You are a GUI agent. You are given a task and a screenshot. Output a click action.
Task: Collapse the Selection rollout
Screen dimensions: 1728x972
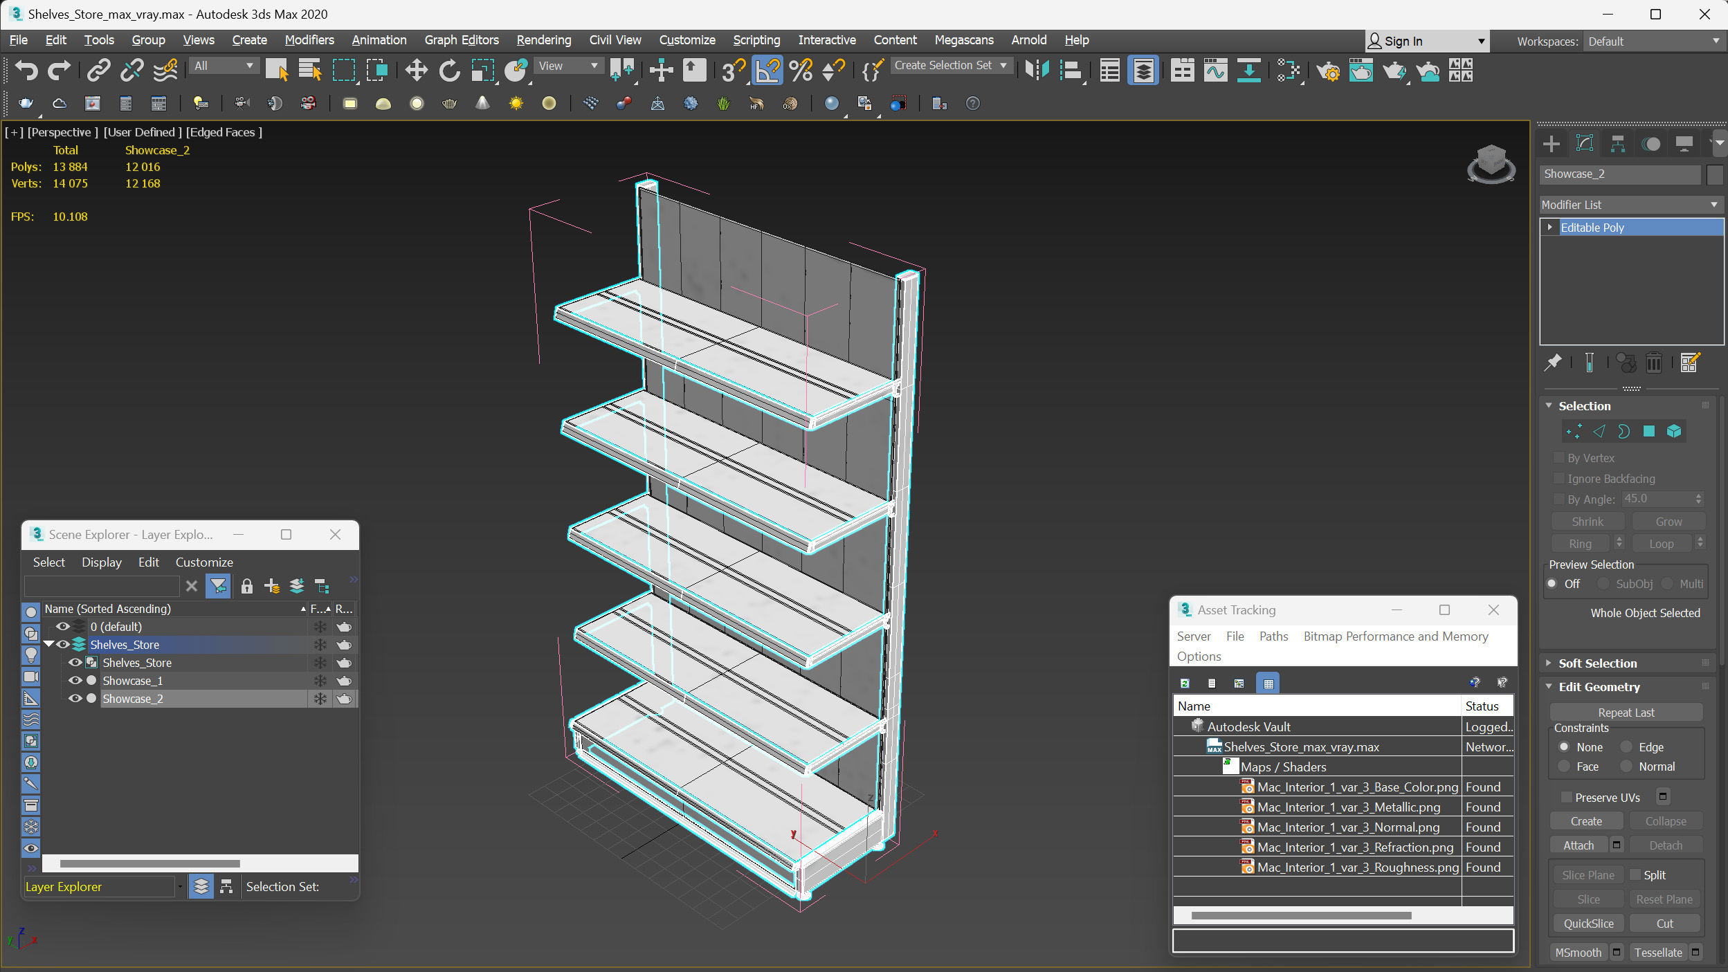pyautogui.click(x=1549, y=406)
